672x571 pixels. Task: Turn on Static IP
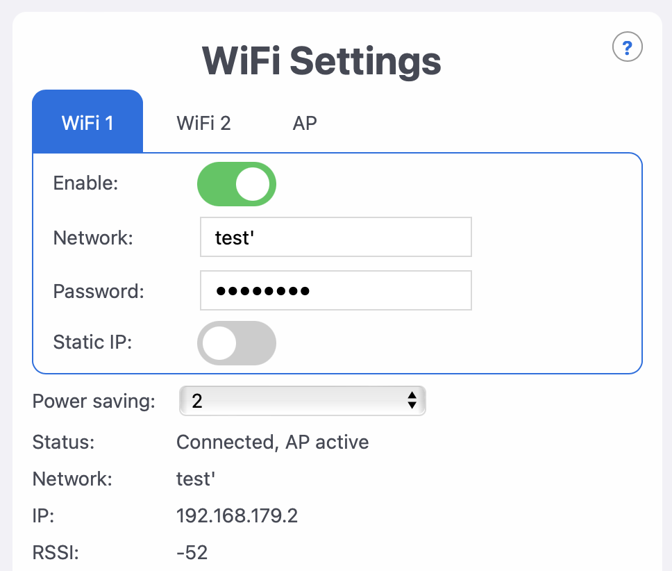pyautogui.click(x=236, y=342)
